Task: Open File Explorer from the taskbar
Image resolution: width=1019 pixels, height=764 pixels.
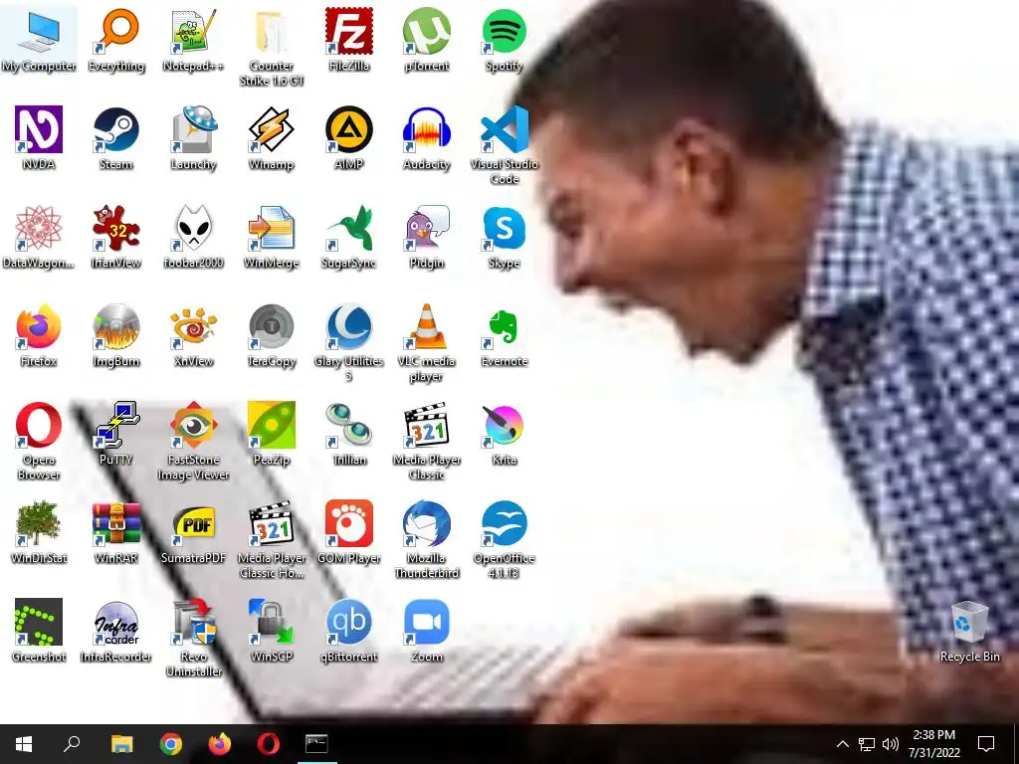Action: tap(121, 744)
